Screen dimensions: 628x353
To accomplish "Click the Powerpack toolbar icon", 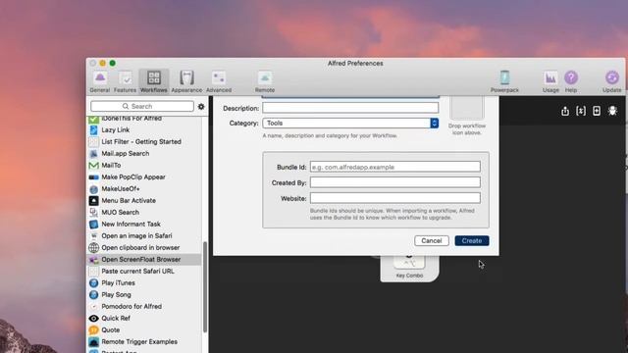I will [x=504, y=81].
